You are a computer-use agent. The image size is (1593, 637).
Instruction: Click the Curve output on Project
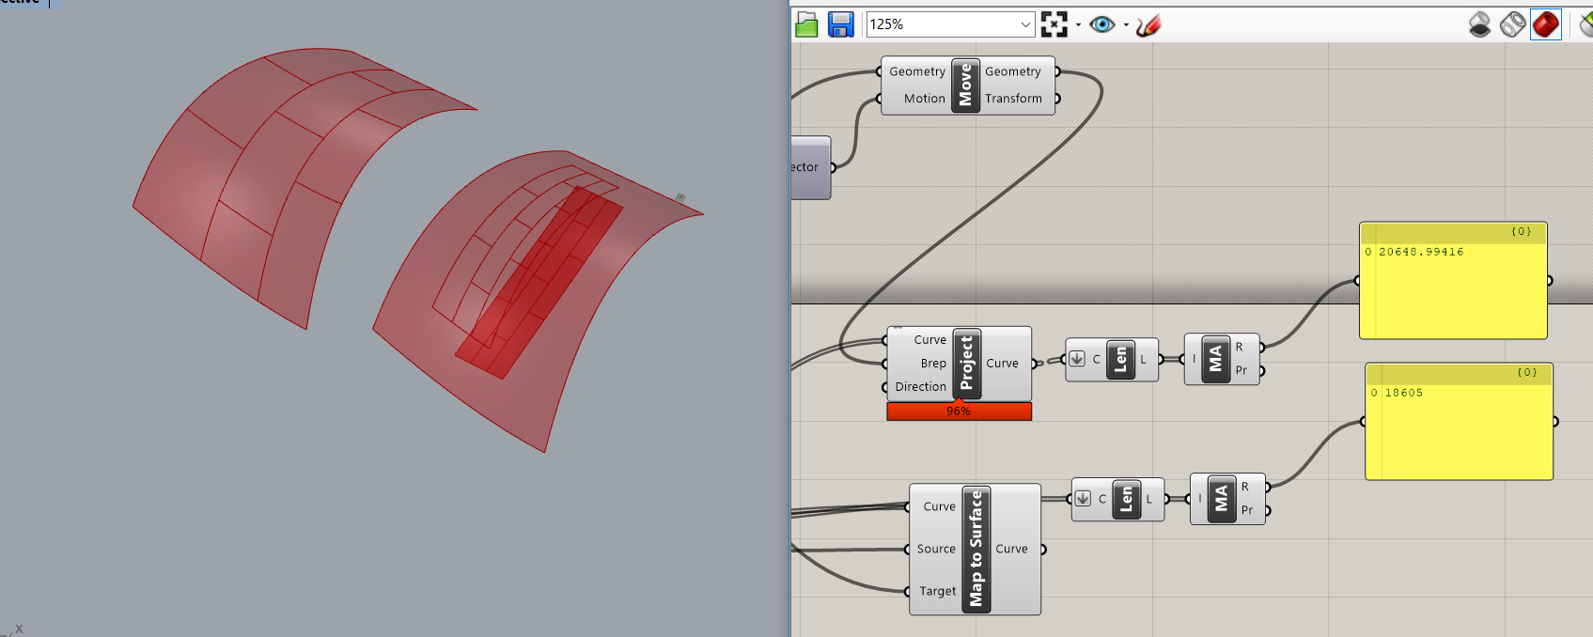[x=1002, y=364]
